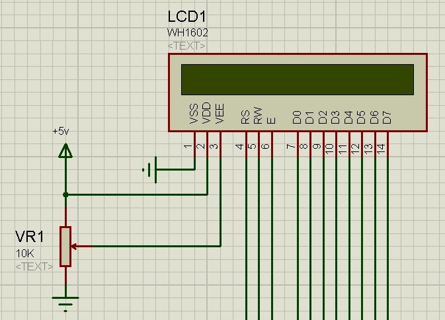Click the RS pin label
Viewport: 445px width, 320px height.
[x=245, y=117]
